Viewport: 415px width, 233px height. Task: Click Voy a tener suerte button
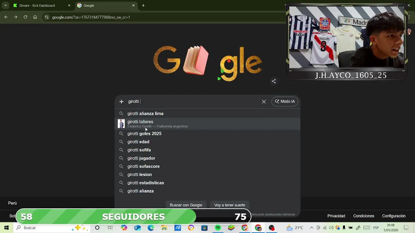tap(230, 205)
